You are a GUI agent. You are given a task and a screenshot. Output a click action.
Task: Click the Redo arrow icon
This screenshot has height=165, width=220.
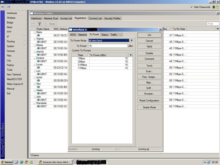point(9,7)
